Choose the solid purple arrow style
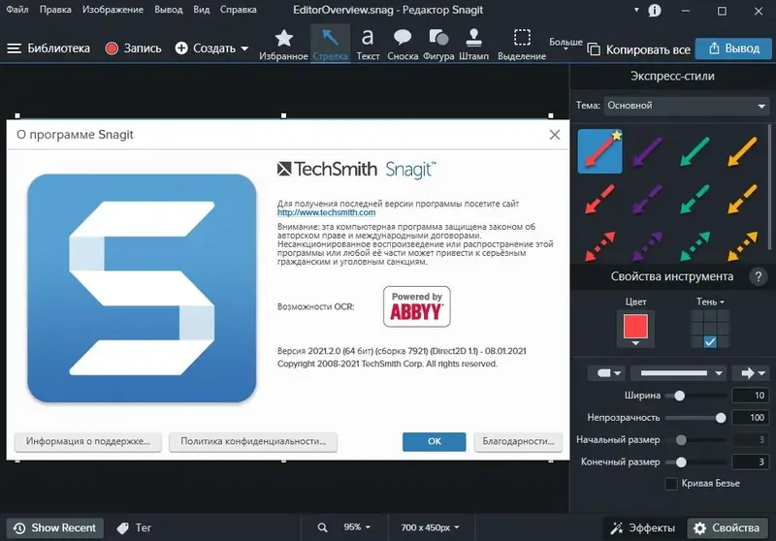This screenshot has height=541, width=776. [647, 151]
